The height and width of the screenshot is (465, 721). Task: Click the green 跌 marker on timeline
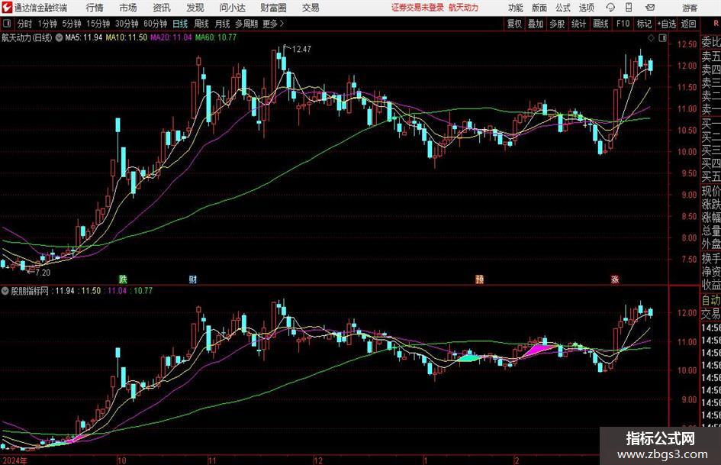click(123, 279)
